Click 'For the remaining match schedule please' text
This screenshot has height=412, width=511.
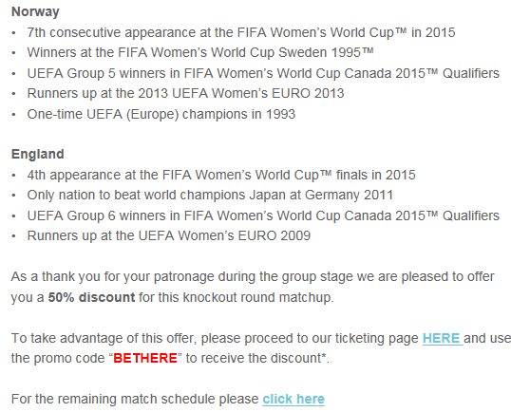[135, 399]
